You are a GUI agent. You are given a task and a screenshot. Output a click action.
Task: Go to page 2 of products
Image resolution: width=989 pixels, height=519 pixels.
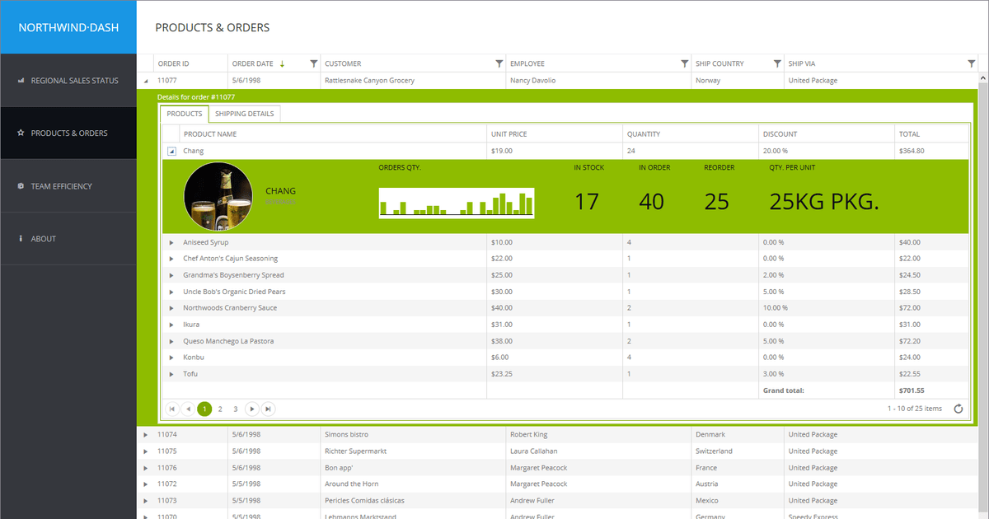click(x=219, y=408)
